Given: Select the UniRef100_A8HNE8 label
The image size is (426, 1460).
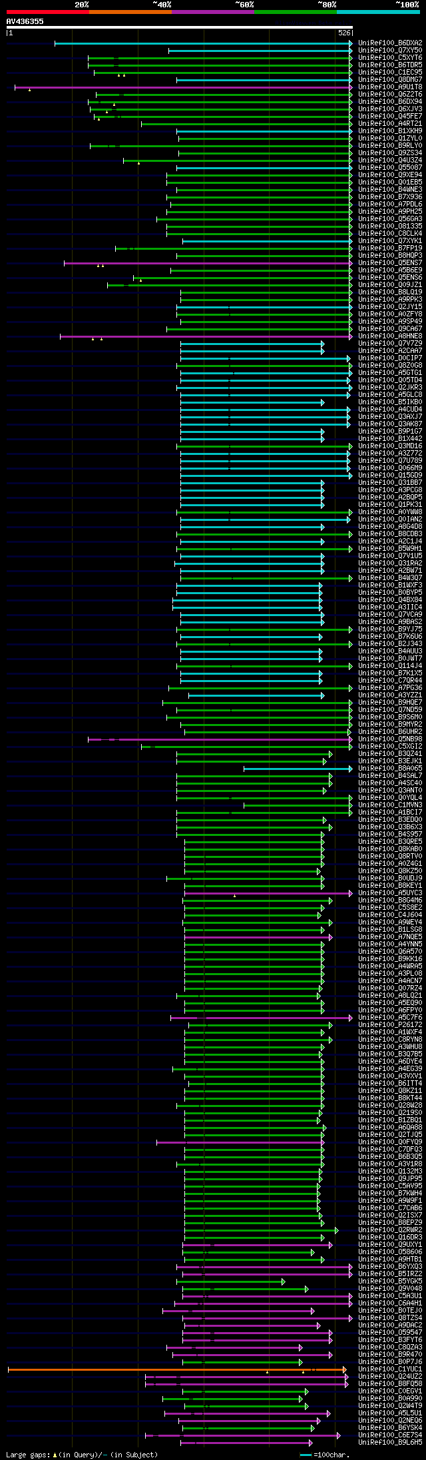Looking at the screenshot, I should tap(390, 336).
